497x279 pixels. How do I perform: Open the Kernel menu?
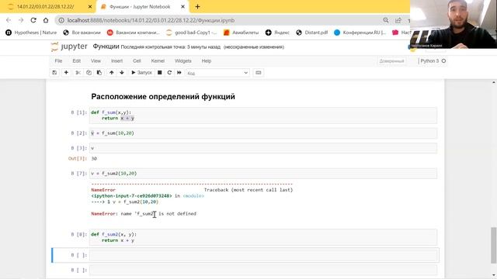158,61
